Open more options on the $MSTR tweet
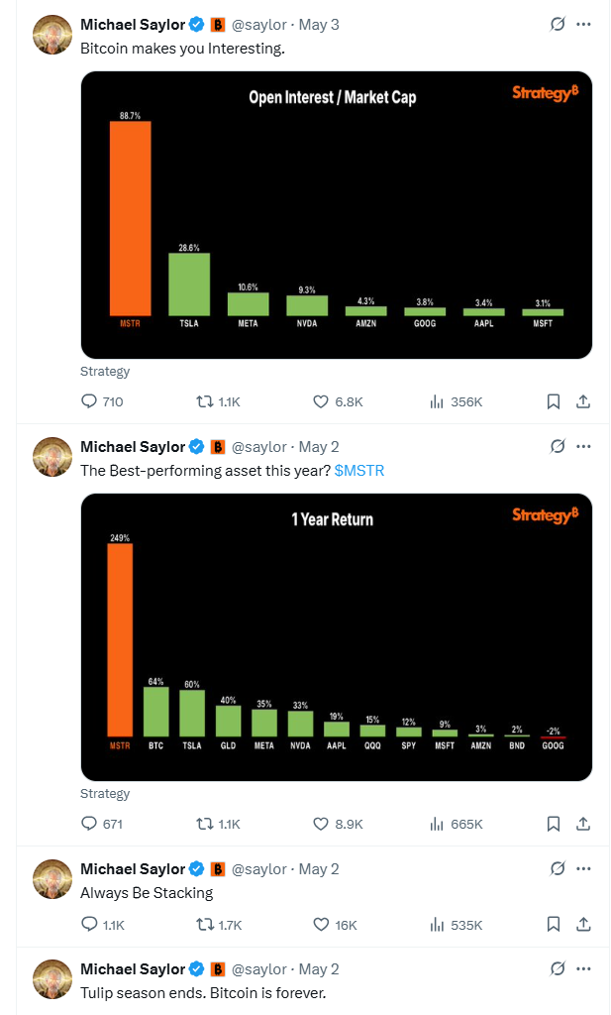 point(583,446)
